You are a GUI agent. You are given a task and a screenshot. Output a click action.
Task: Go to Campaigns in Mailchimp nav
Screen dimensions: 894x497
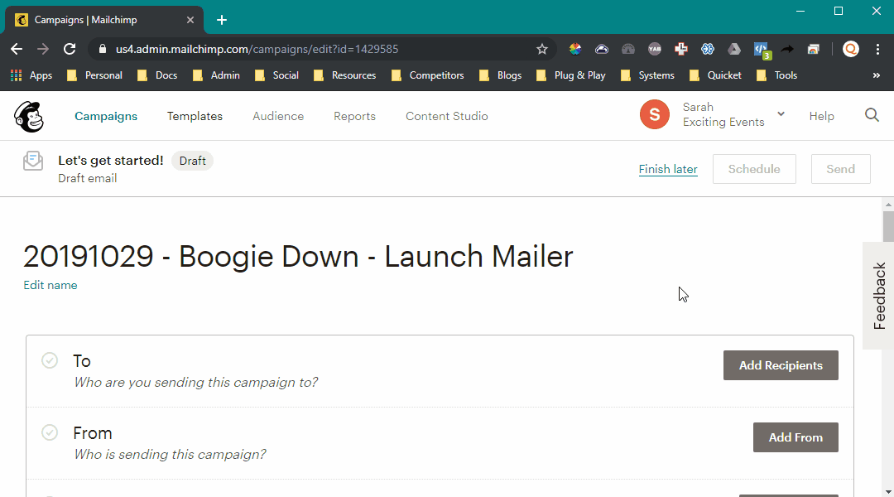point(106,116)
